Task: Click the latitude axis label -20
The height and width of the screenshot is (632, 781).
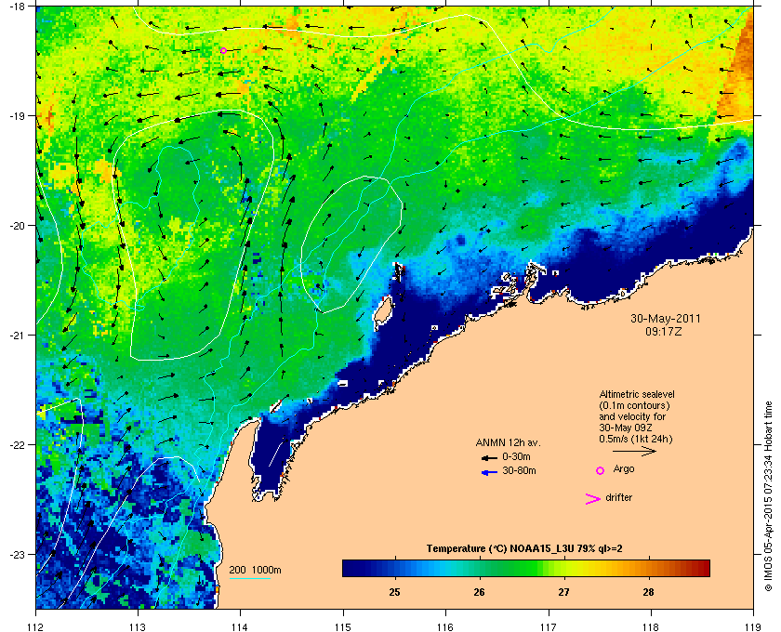Action: [17, 226]
